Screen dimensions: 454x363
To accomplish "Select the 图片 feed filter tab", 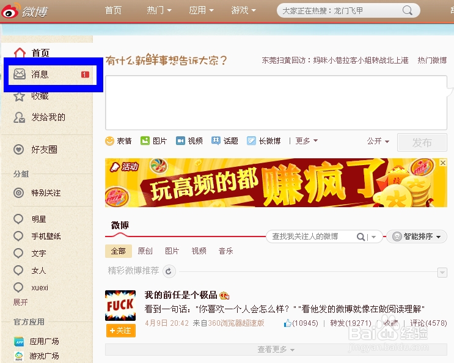I will pos(172,251).
